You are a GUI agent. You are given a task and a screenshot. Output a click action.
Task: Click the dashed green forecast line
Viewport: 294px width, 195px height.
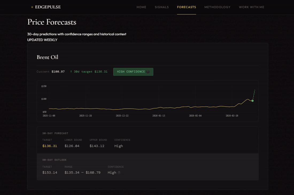tap(254, 94)
